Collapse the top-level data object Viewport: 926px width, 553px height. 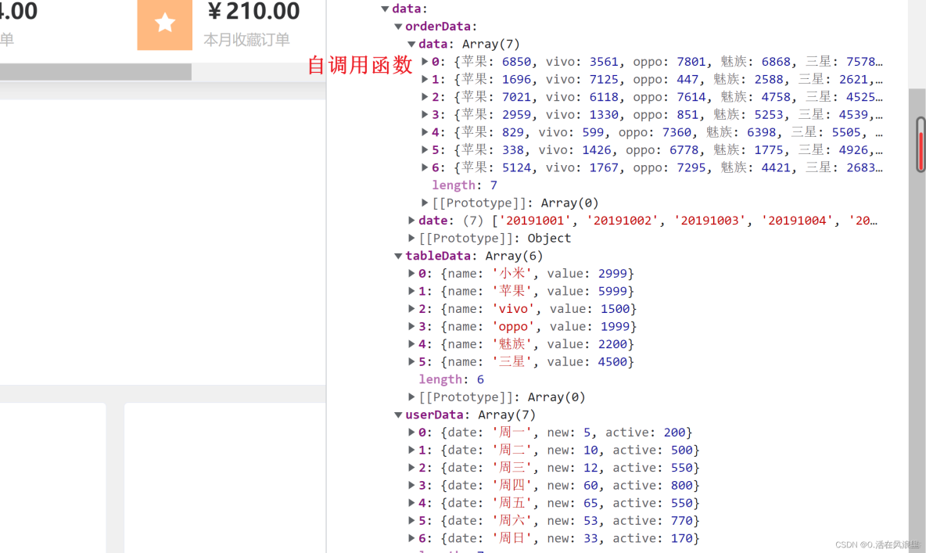[385, 9]
